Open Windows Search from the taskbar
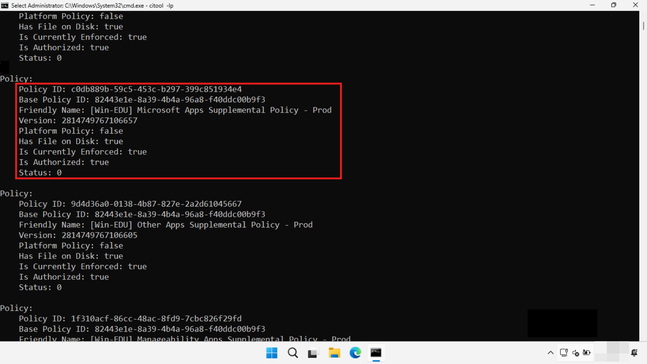 tap(293, 353)
